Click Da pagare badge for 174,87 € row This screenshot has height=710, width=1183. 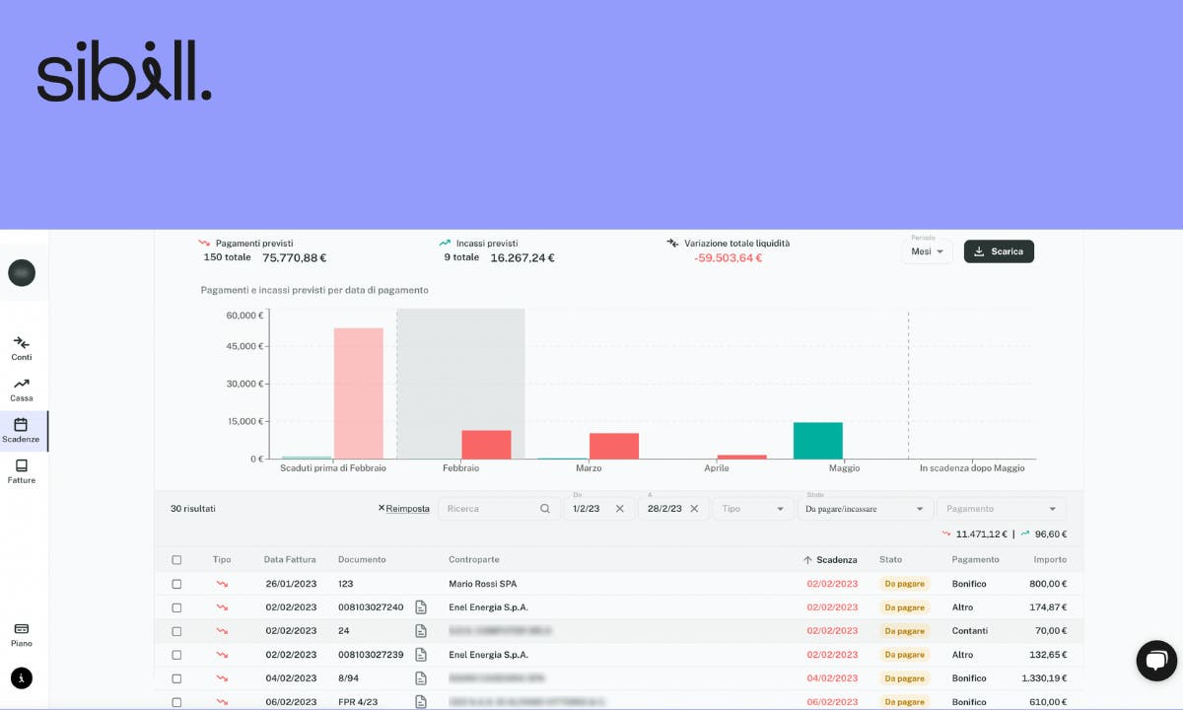(x=904, y=607)
